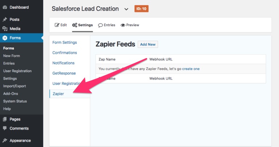Open User Registration in sidebar submenu
The image size is (279, 147).
pos(17,71)
